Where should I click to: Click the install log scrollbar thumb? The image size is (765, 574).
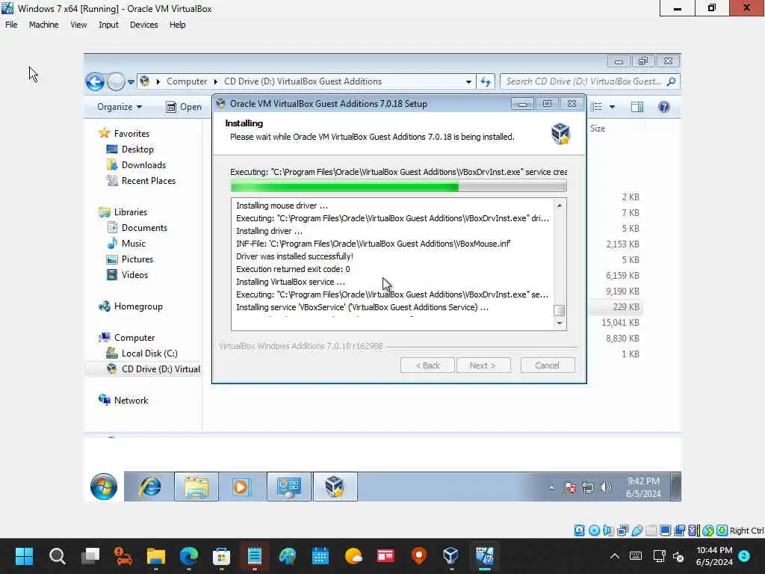[560, 310]
